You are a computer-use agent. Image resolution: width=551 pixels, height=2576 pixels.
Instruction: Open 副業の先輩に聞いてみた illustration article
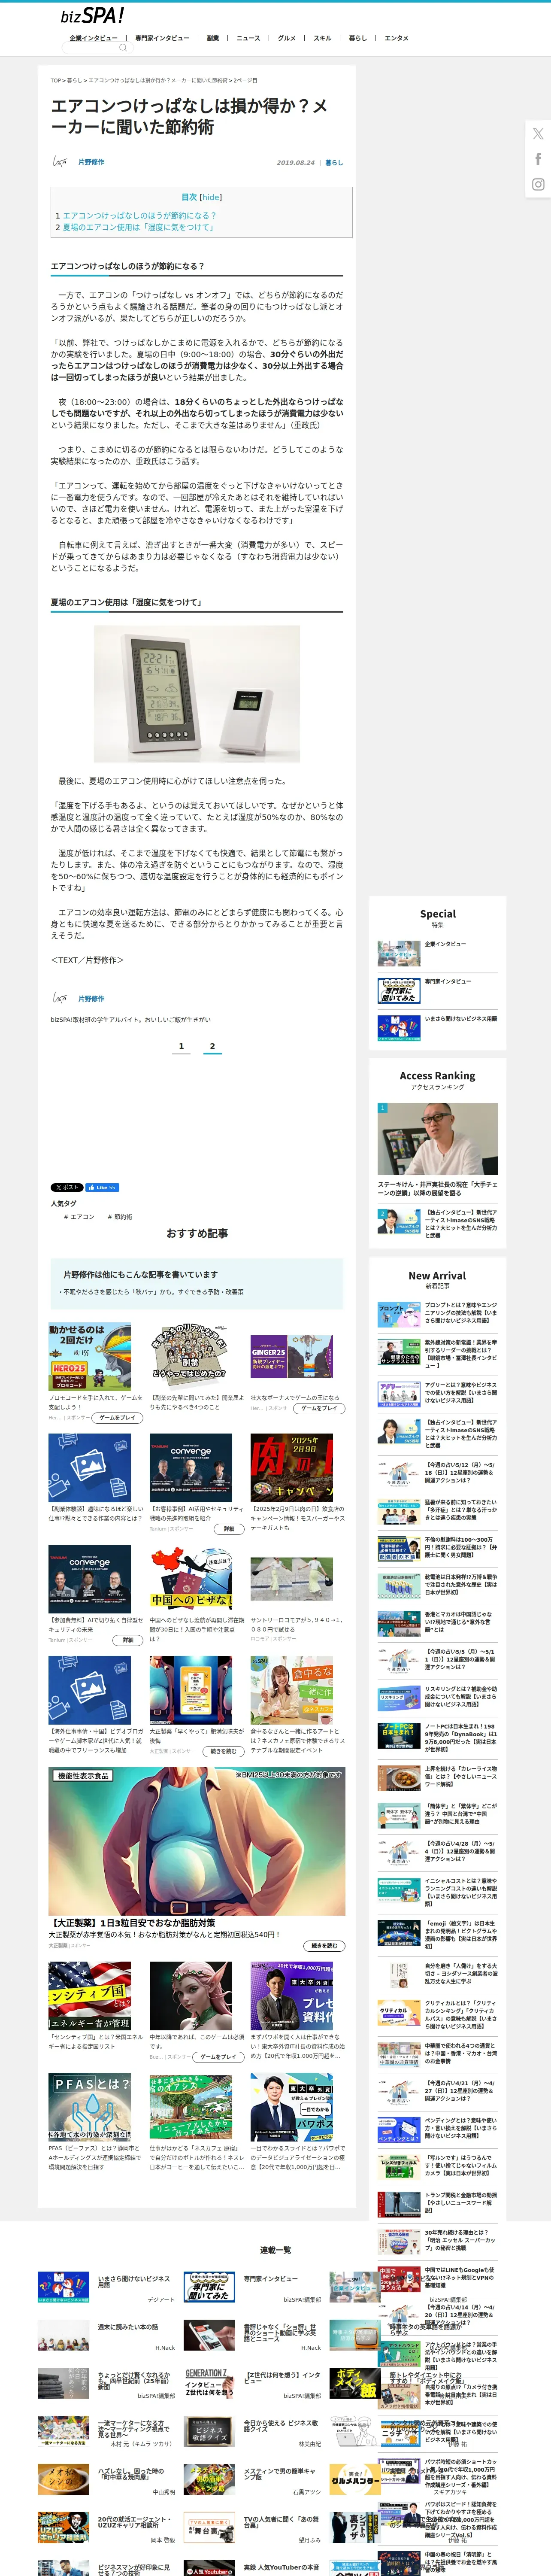pyautogui.click(x=191, y=1357)
